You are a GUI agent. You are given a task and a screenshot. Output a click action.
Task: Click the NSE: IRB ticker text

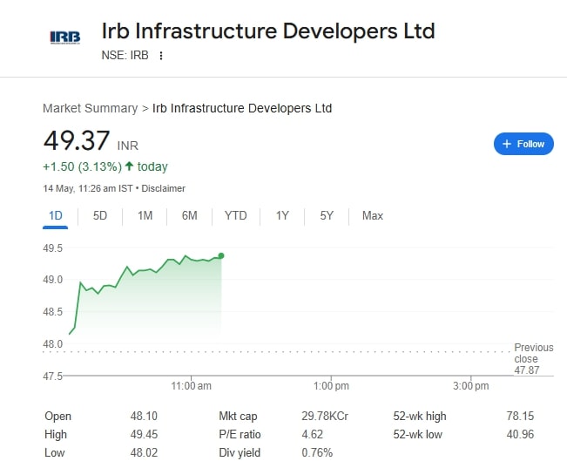point(125,55)
